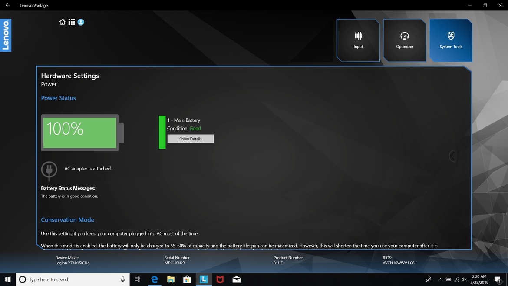
Task: Open the Windows Start menu
Action: click(8, 279)
